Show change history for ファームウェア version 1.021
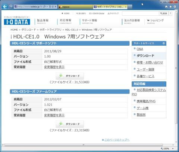 54,115
